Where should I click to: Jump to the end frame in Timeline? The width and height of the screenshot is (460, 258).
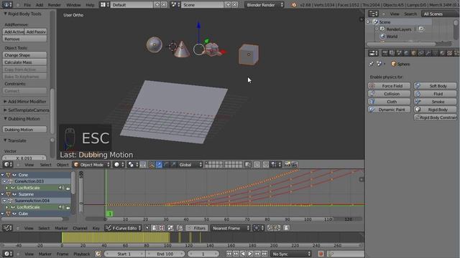point(264,254)
